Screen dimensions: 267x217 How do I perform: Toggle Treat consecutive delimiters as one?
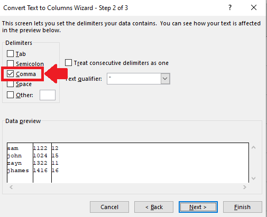[x=68, y=63]
